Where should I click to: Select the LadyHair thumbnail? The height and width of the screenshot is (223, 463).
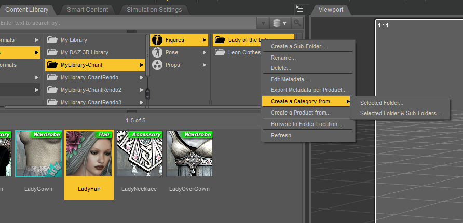89,154
